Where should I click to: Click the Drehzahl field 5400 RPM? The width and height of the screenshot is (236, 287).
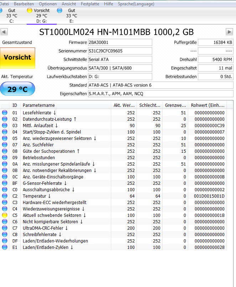click(216, 59)
